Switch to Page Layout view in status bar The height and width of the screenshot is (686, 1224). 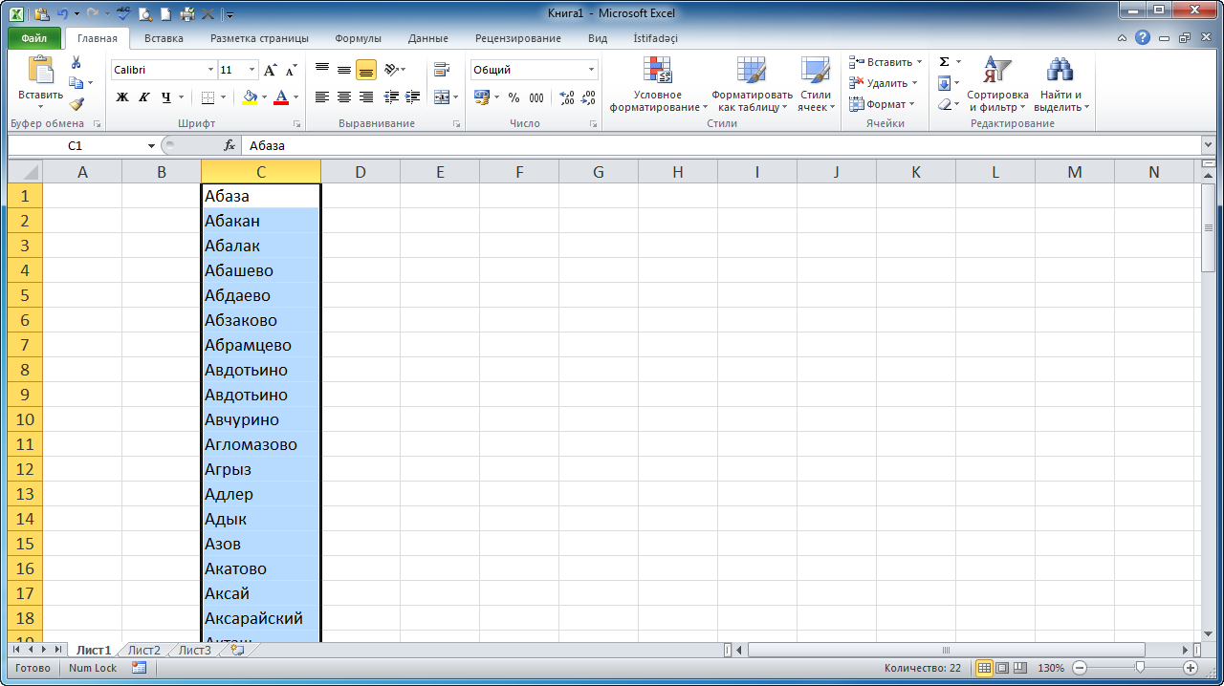pyautogui.click(x=1002, y=668)
